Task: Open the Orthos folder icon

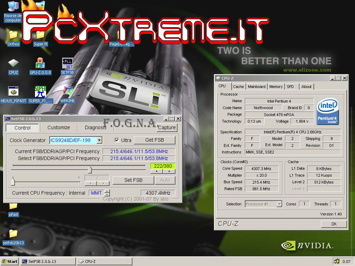Action: (x=14, y=38)
